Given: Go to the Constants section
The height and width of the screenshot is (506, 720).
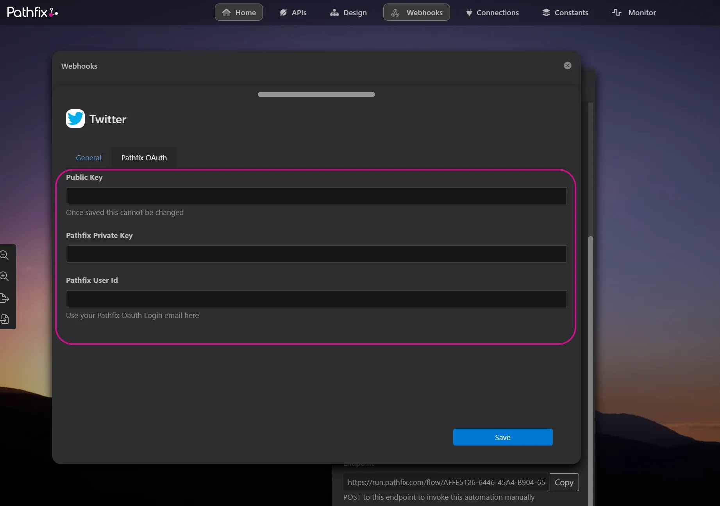Looking at the screenshot, I should 565,12.
